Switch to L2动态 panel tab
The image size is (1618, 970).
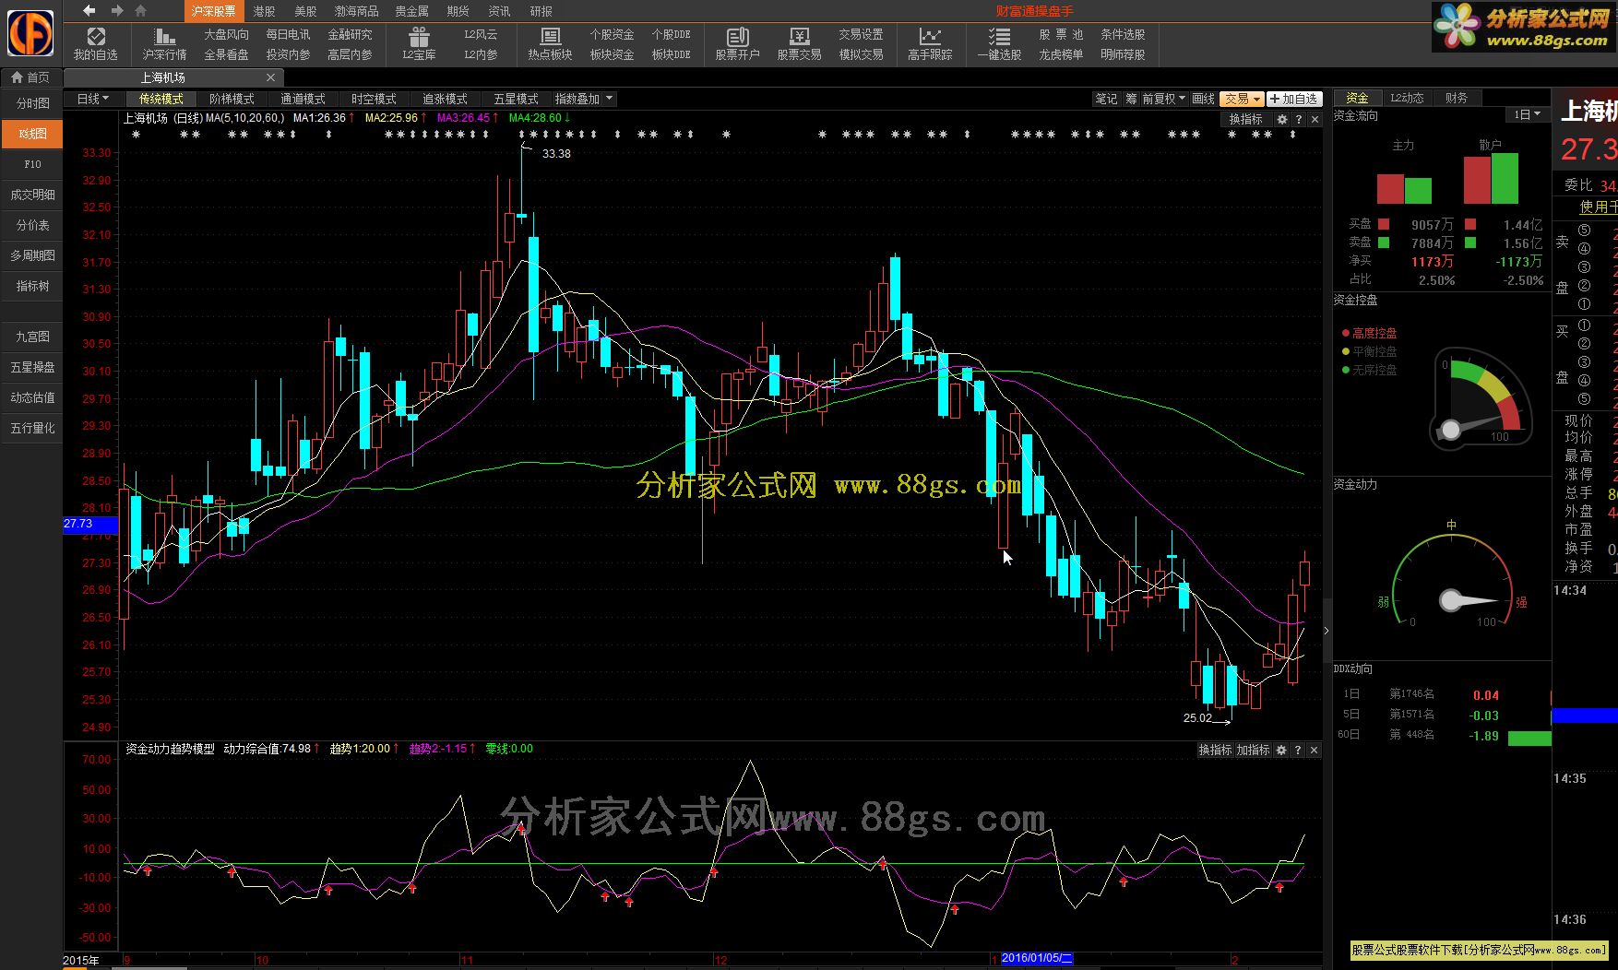1407,98
